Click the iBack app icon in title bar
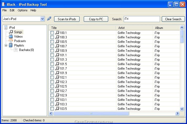187x124 pixels. [3, 4]
